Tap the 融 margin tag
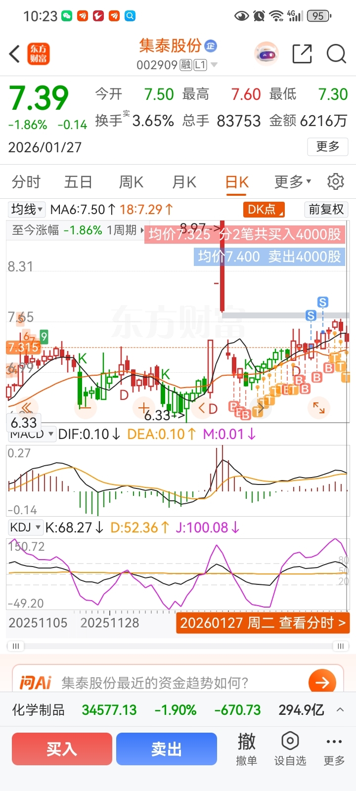356x791 pixels. pos(186,65)
